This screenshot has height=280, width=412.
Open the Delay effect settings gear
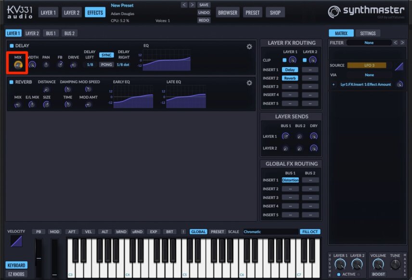(249, 47)
